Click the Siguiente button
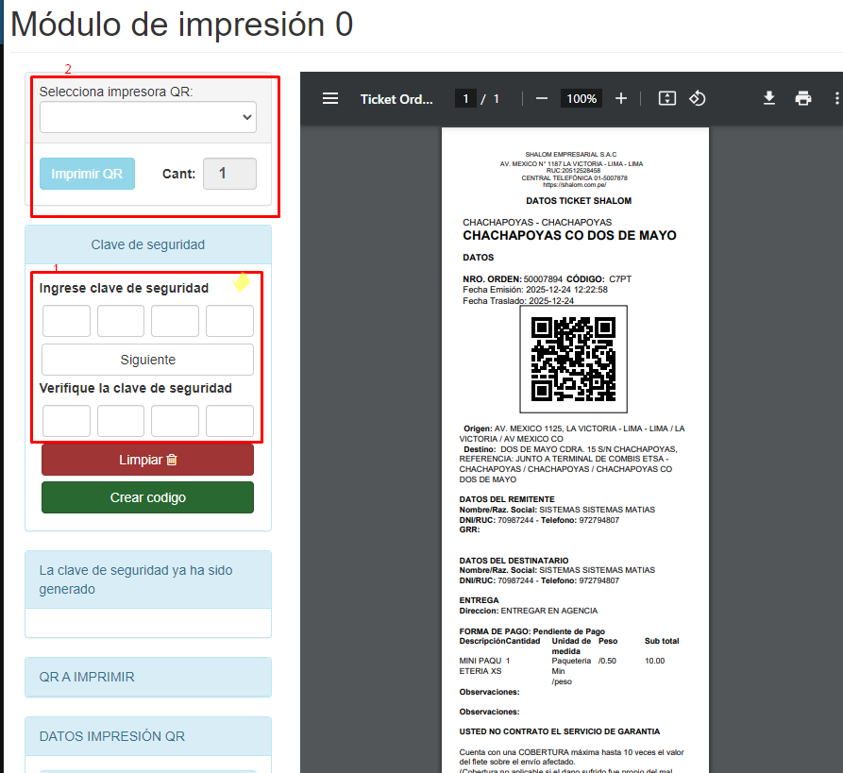Viewport: 843px width, 773px height. coord(147,360)
